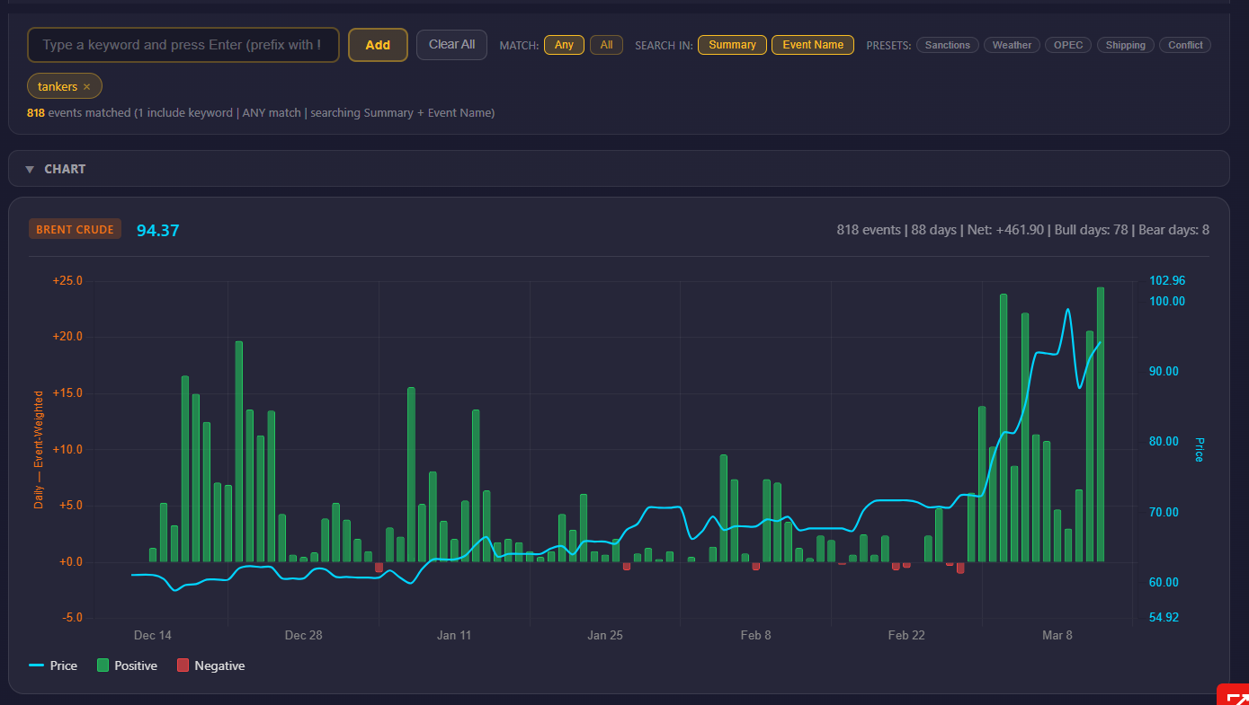The image size is (1249, 705).
Task: Apply the Conflict preset
Action: click(1185, 45)
